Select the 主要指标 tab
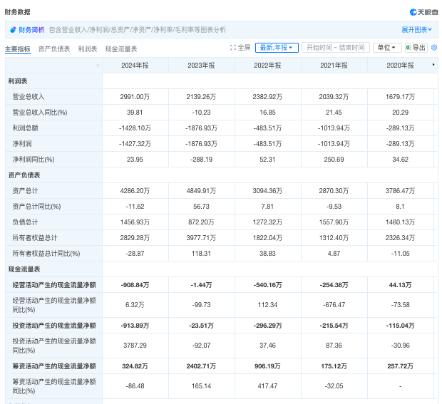The height and width of the screenshot is (404, 442). tap(18, 49)
